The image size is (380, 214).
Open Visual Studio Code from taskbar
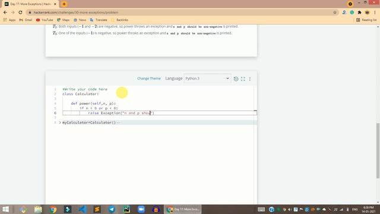(x=83, y=209)
